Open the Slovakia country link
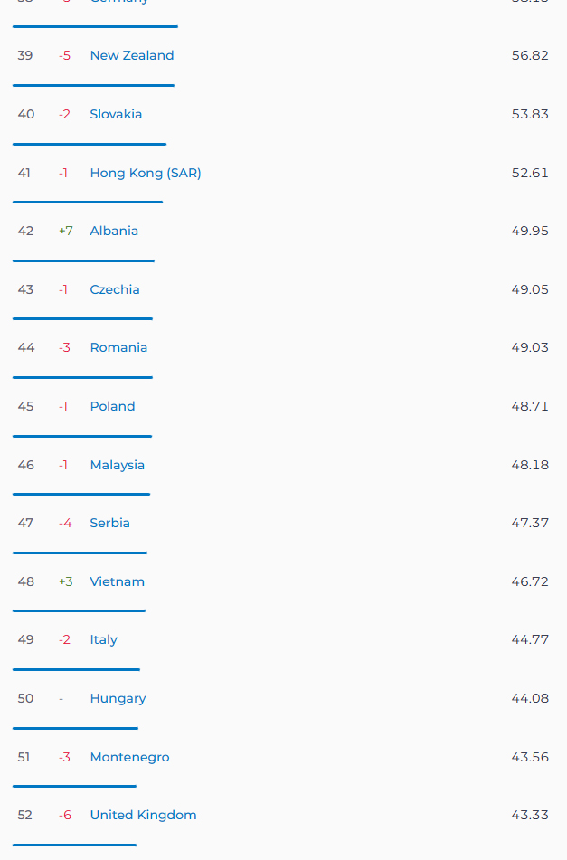The height and width of the screenshot is (860, 567). point(116,114)
